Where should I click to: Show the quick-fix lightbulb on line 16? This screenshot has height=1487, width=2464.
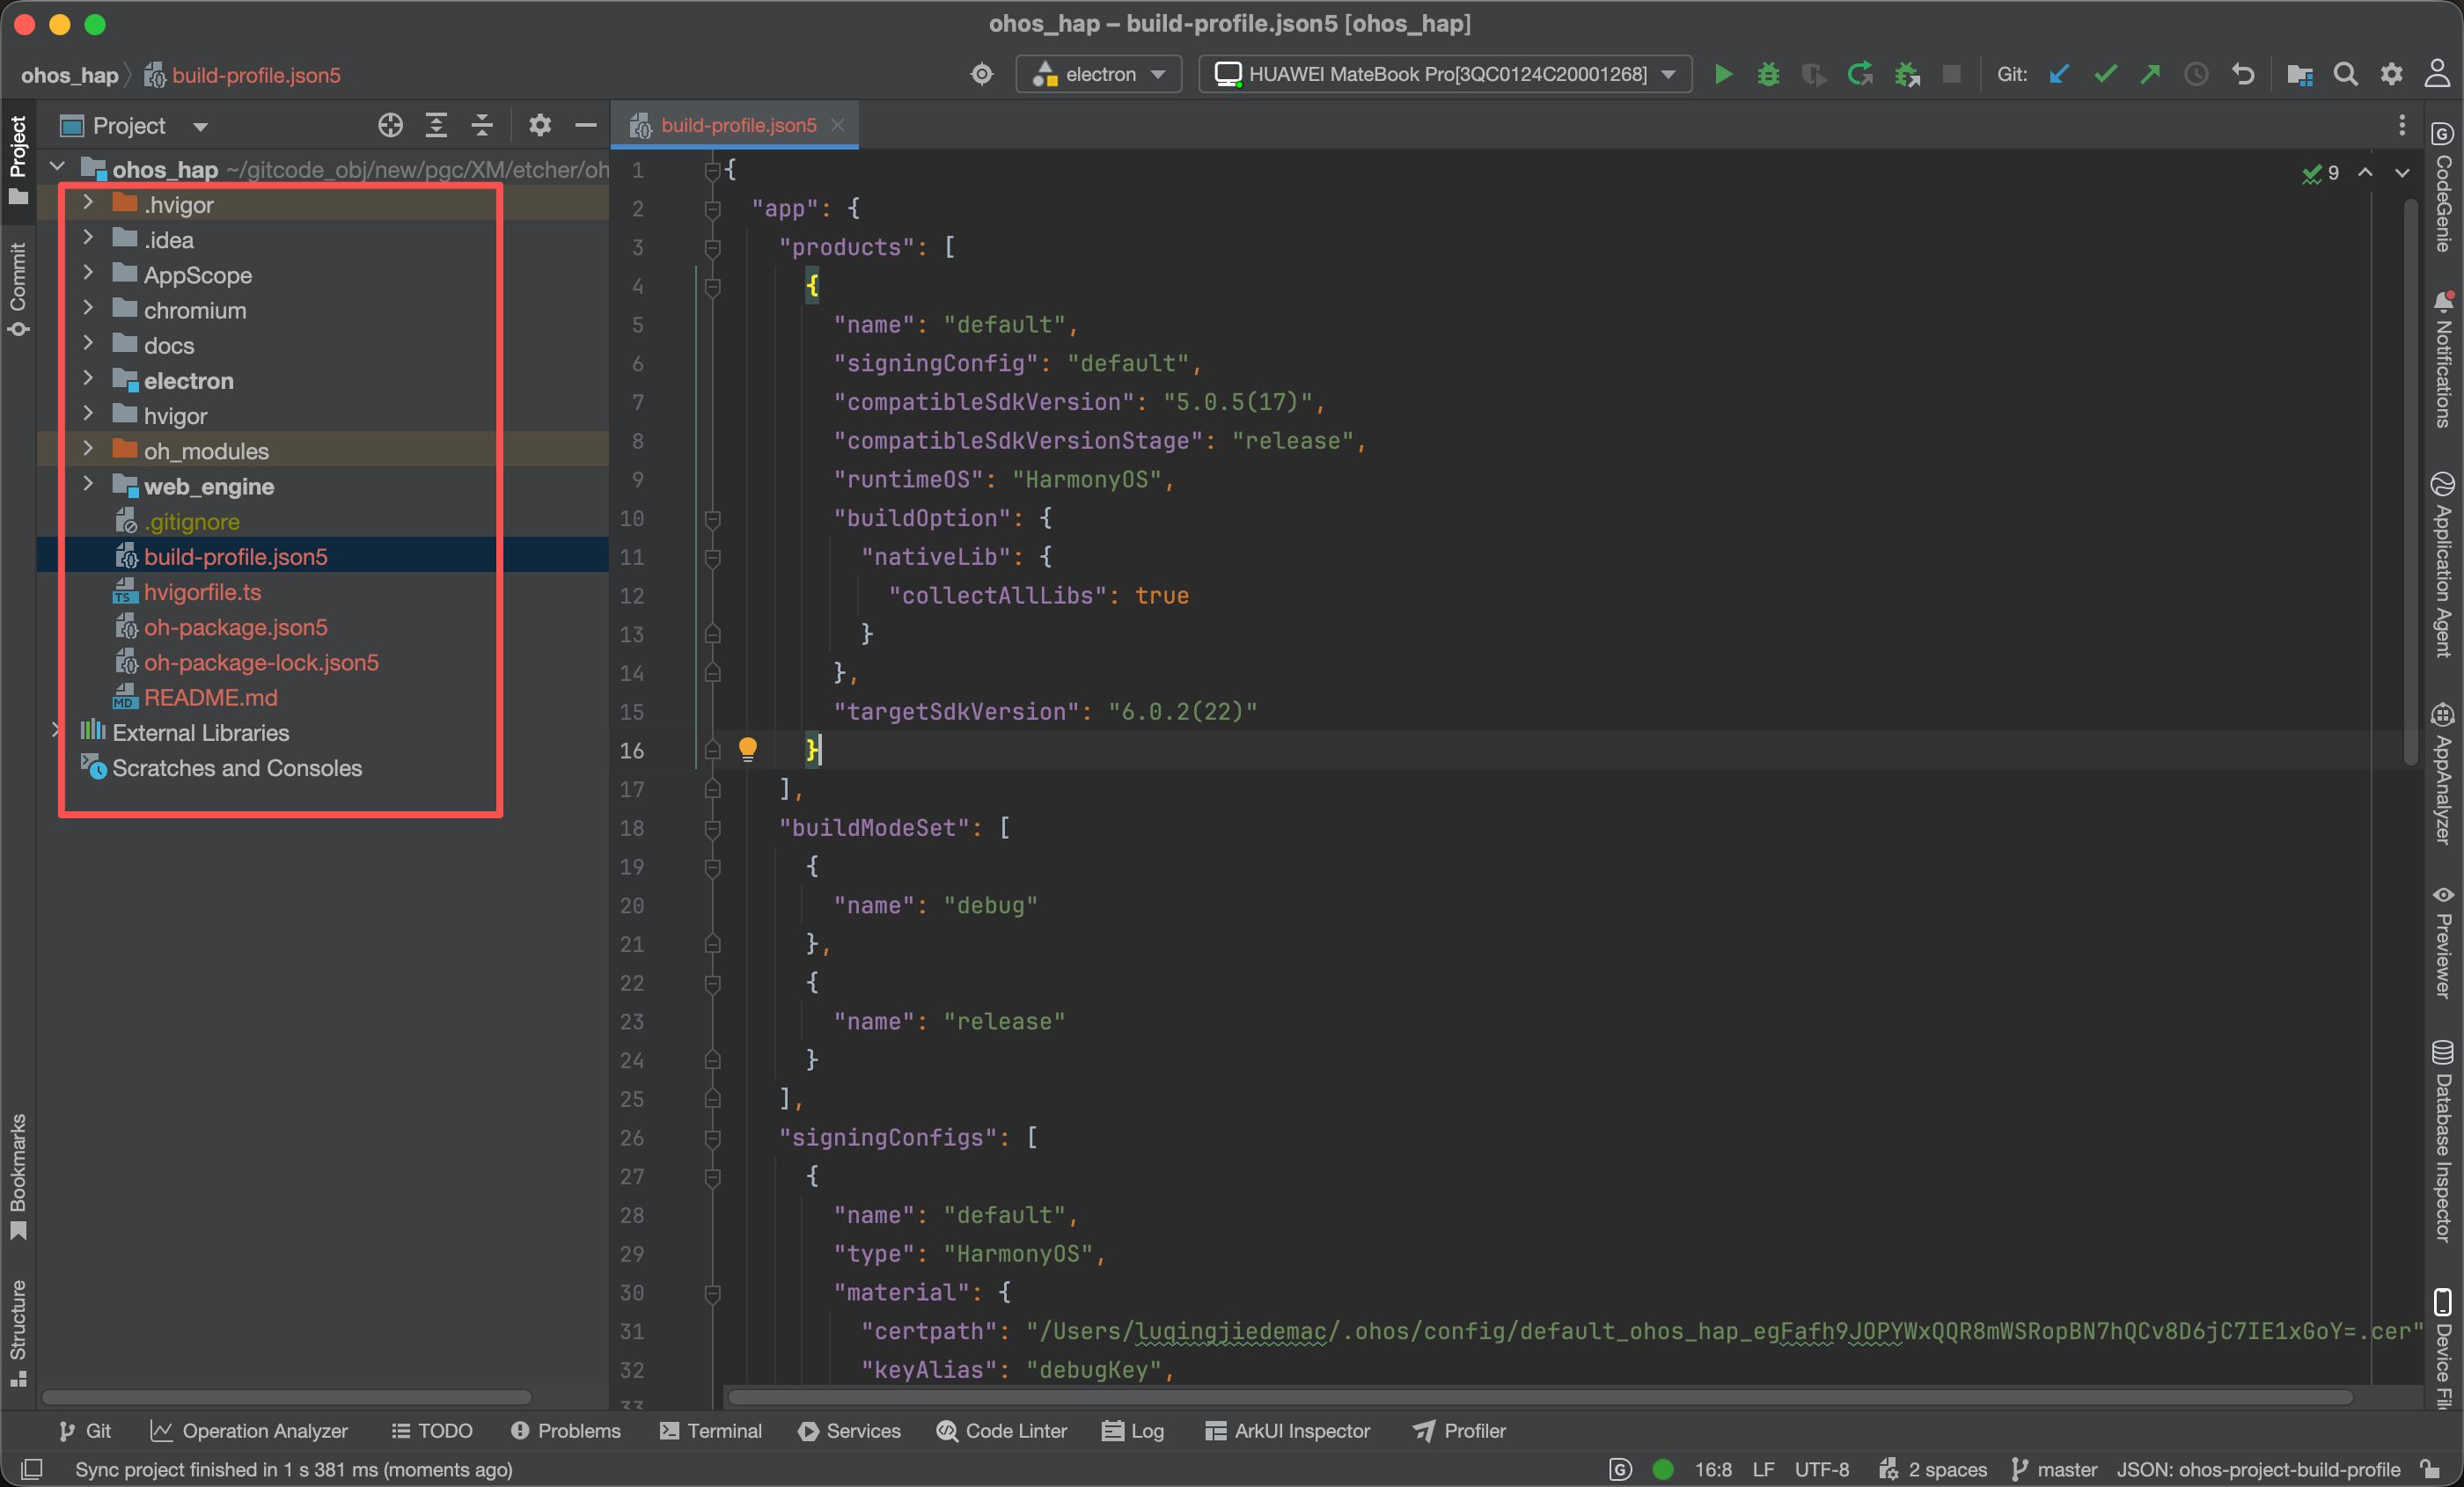tap(747, 750)
